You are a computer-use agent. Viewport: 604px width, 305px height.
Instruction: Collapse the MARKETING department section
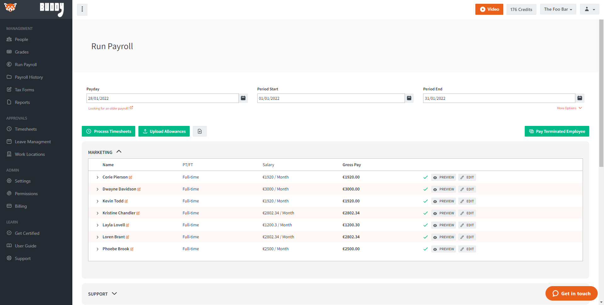119,152
